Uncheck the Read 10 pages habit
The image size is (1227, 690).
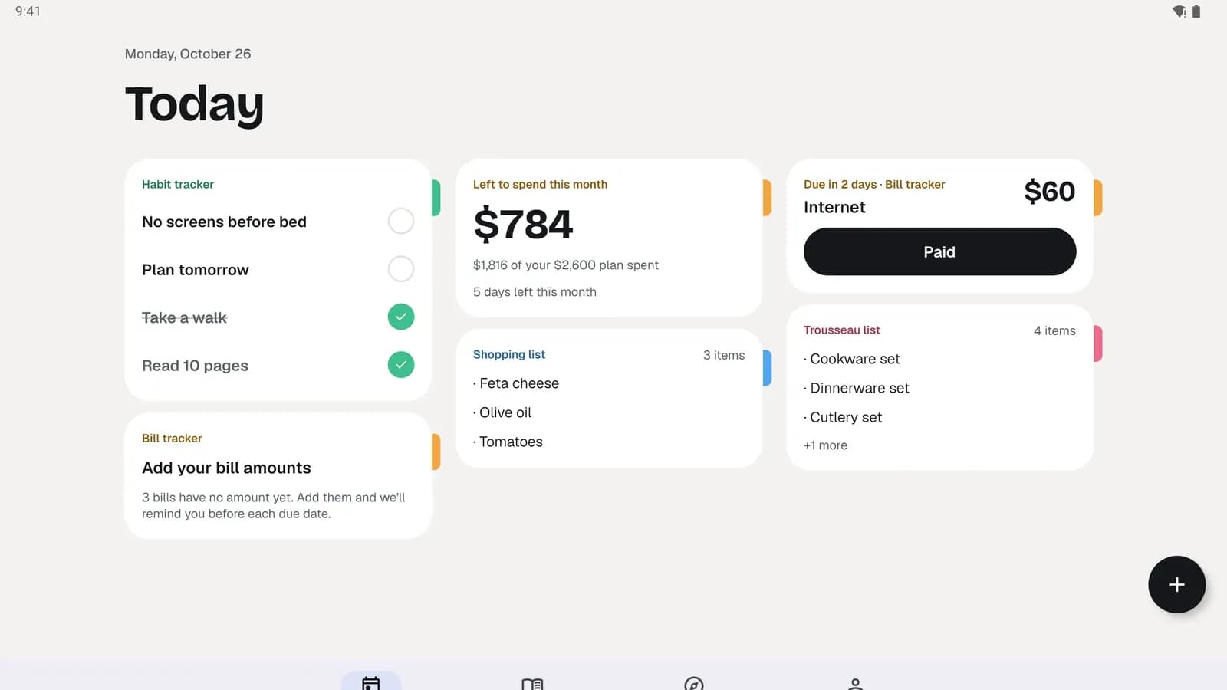pos(401,365)
